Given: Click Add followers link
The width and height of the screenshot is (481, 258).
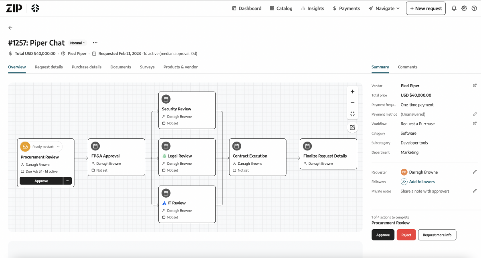Looking at the screenshot, I should pos(422,182).
